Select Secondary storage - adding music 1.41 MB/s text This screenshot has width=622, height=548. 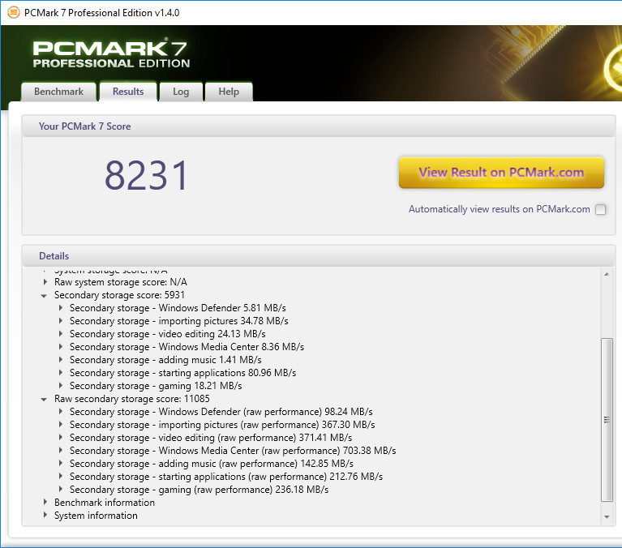click(165, 360)
